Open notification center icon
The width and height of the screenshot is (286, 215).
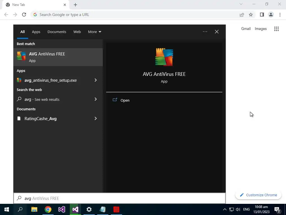click(277, 209)
